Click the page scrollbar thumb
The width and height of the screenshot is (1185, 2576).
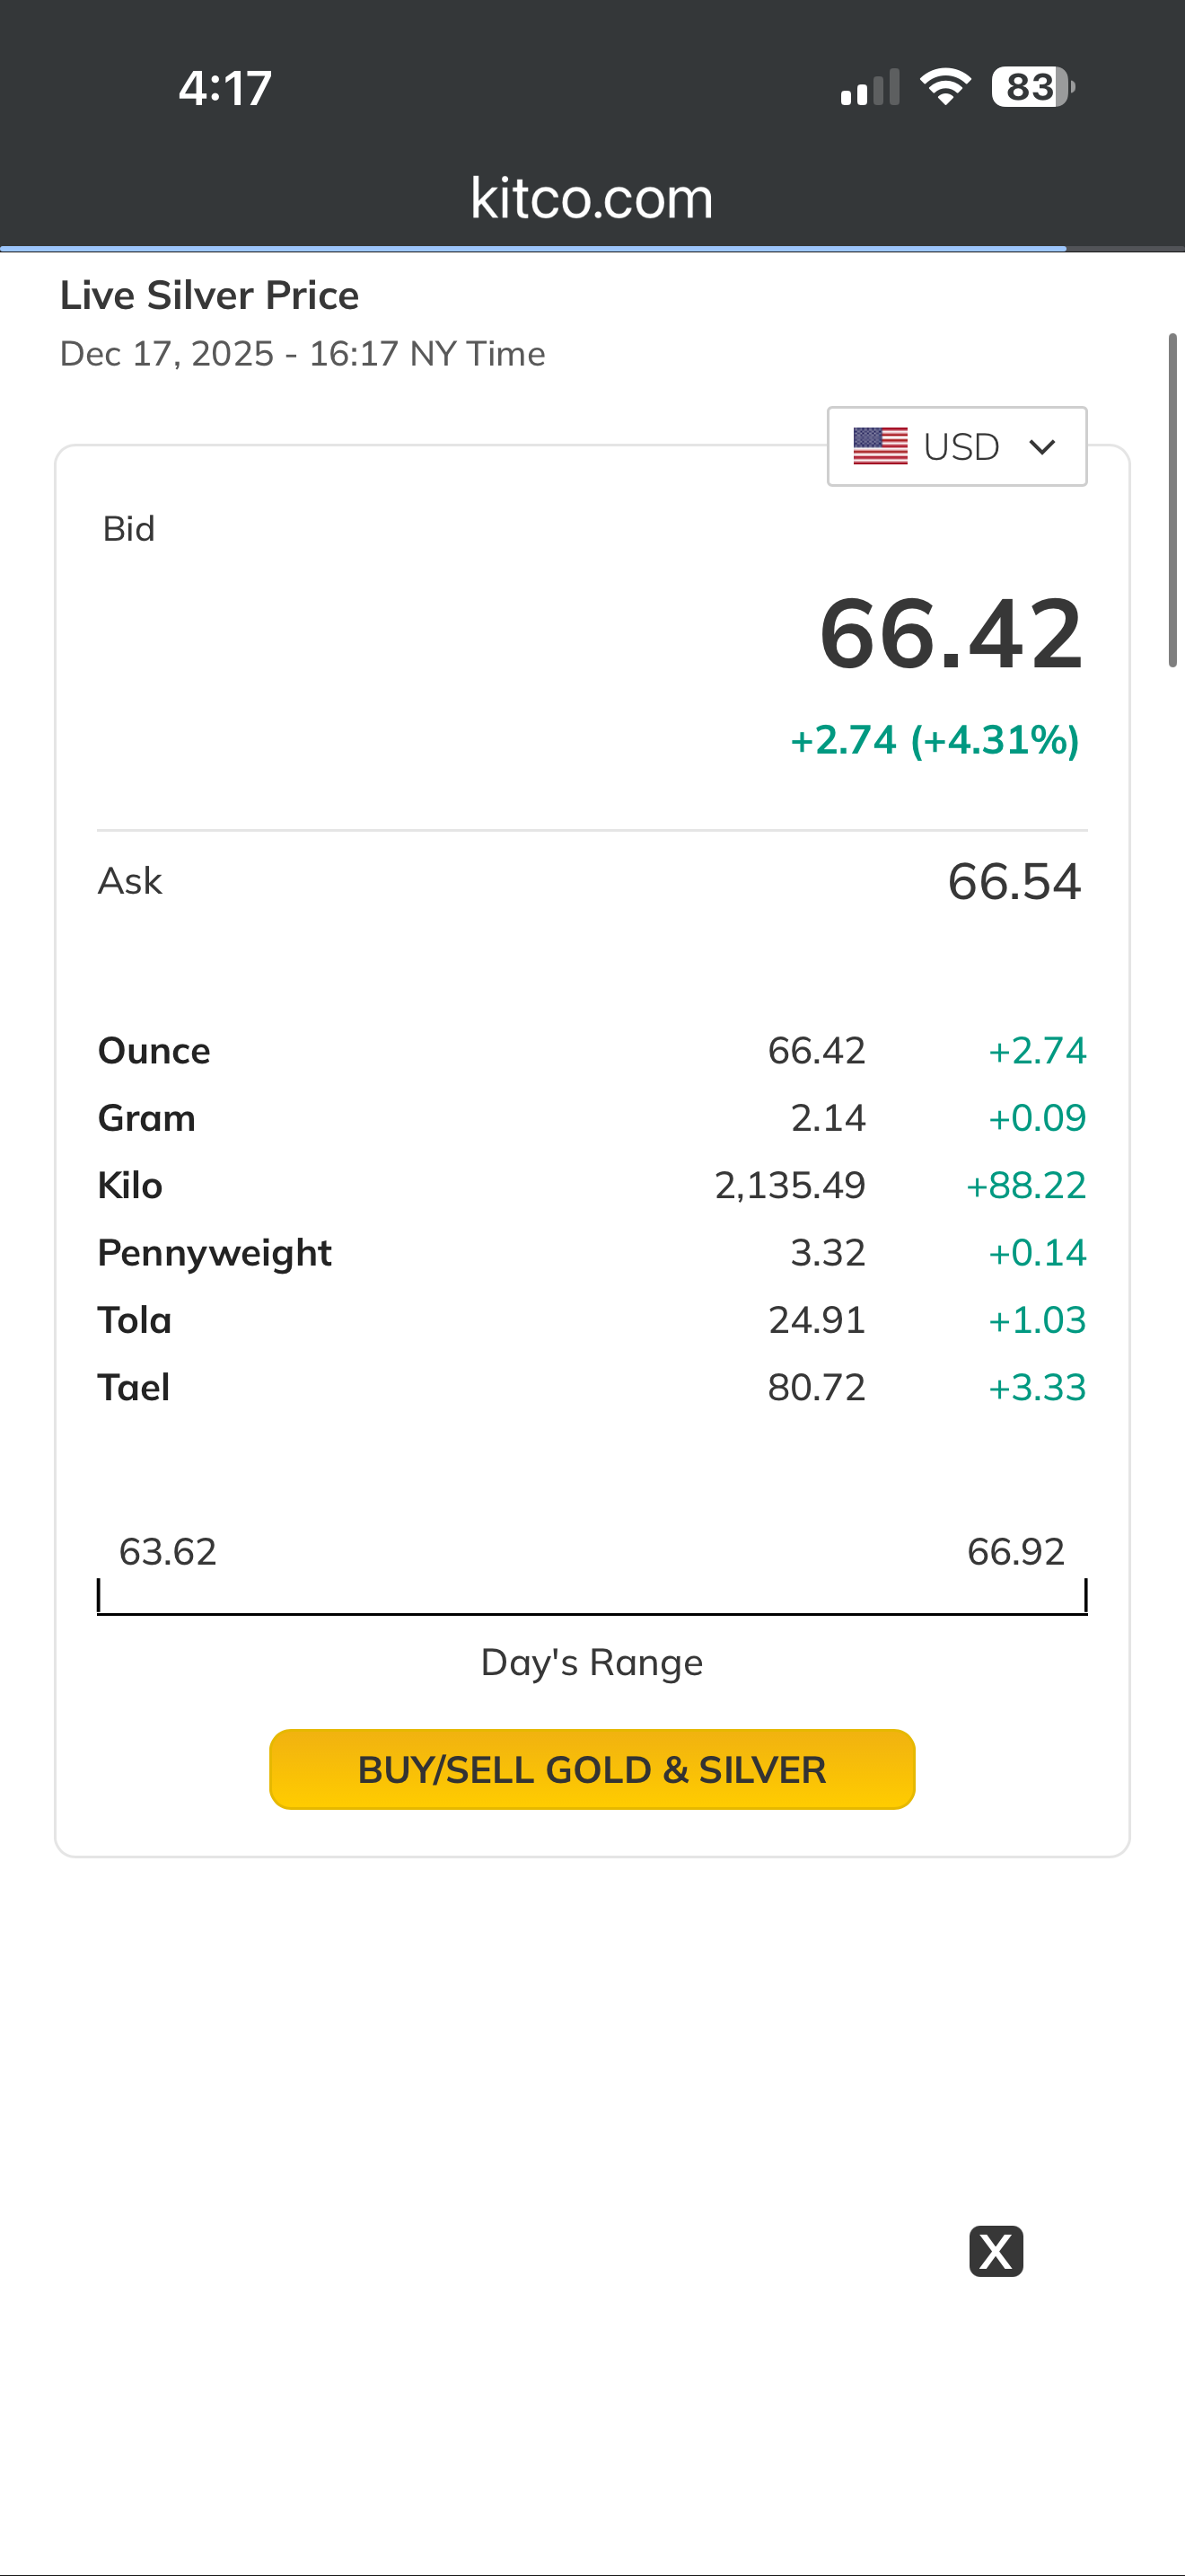pos(1173,500)
